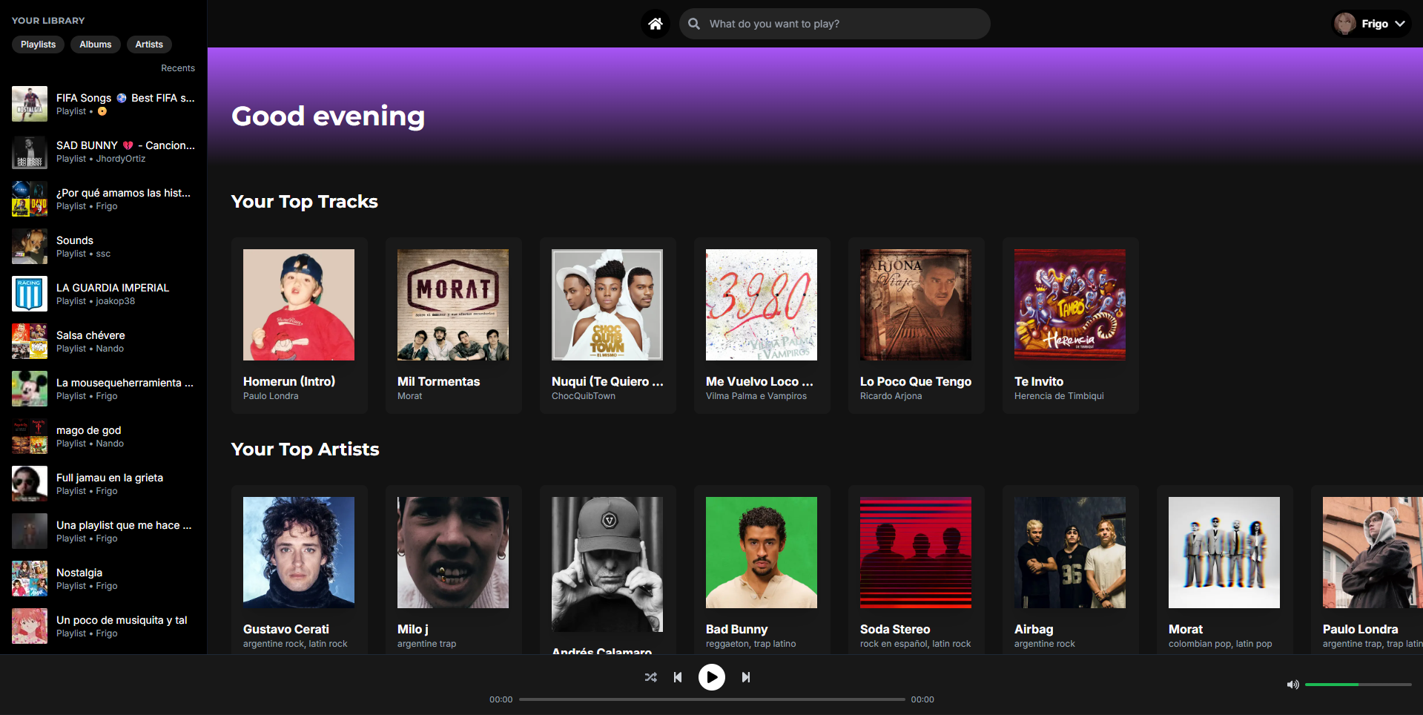The image size is (1423, 715).
Task: Open the Soda Stereo artist image
Action: tap(916, 553)
